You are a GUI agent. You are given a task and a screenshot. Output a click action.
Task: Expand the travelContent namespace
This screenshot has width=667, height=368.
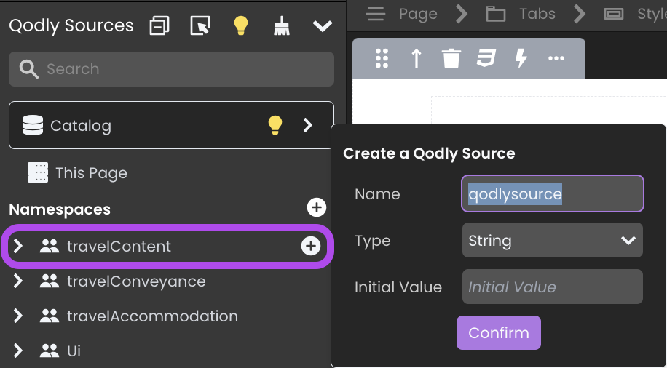pyautogui.click(x=18, y=246)
